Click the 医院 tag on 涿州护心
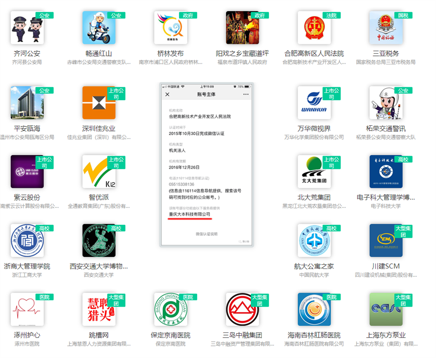436x358 pixels. click(x=44, y=297)
